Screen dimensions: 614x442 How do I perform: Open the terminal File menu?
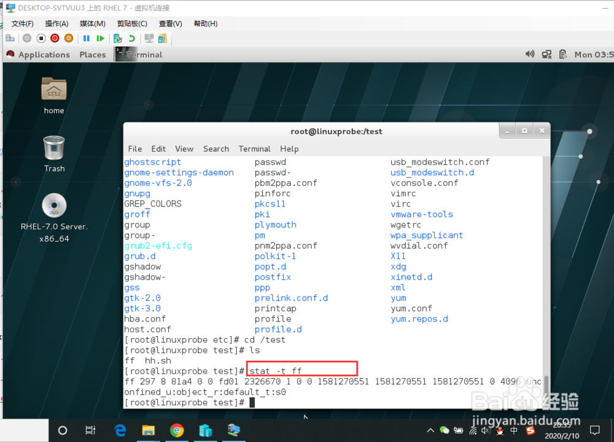tap(134, 149)
